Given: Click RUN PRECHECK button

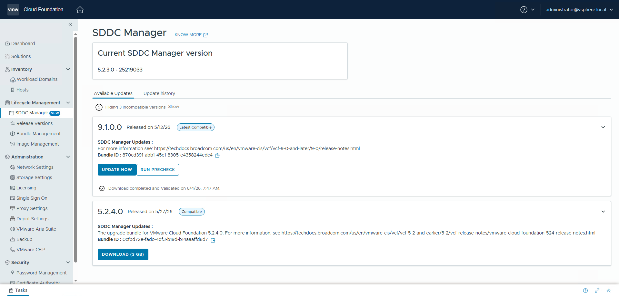Looking at the screenshot, I should point(158,170).
